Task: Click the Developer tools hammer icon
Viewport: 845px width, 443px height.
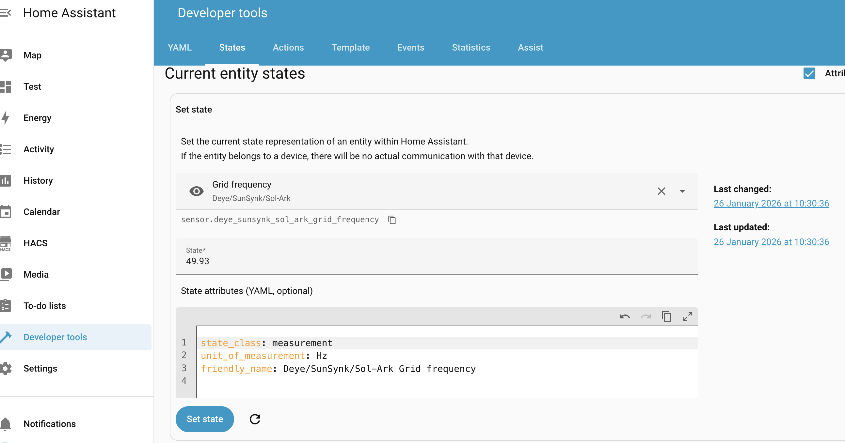Action: (x=6, y=337)
